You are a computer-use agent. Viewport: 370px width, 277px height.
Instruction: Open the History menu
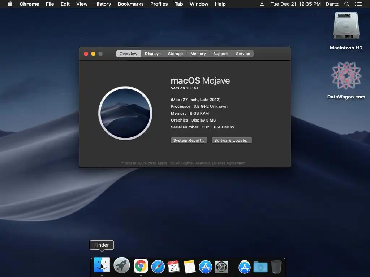point(103,4)
